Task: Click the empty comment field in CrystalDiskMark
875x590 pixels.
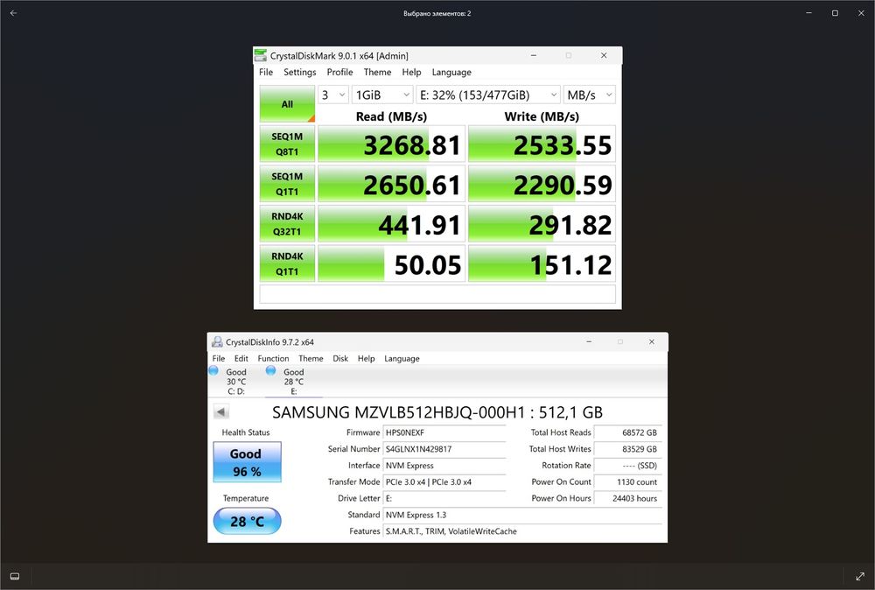Action: pyautogui.click(x=437, y=294)
